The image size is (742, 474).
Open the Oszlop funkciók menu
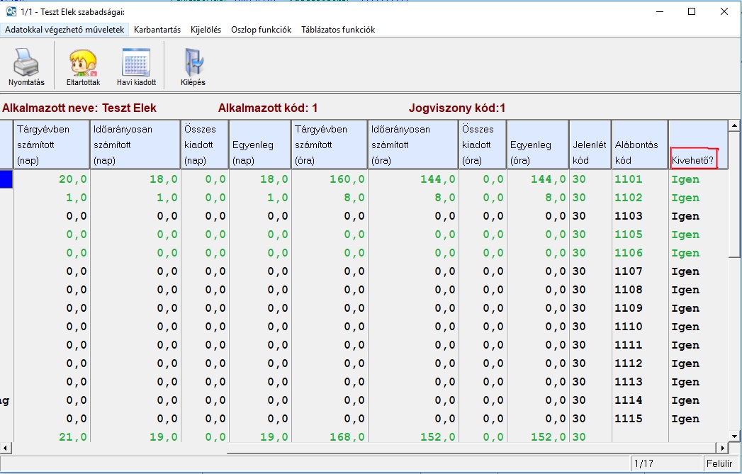coord(261,30)
